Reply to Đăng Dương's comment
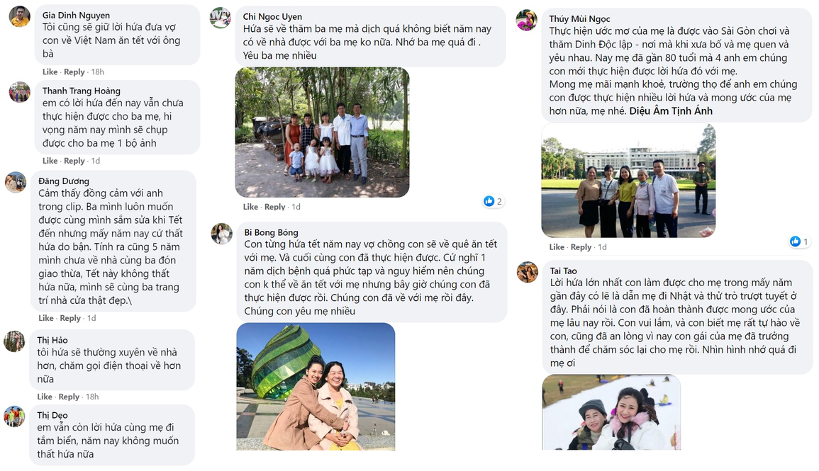 [70, 317]
